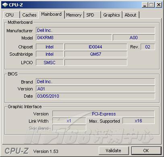Click the Rev. value 02
The width and height of the screenshot is (164, 157).
[148, 47]
